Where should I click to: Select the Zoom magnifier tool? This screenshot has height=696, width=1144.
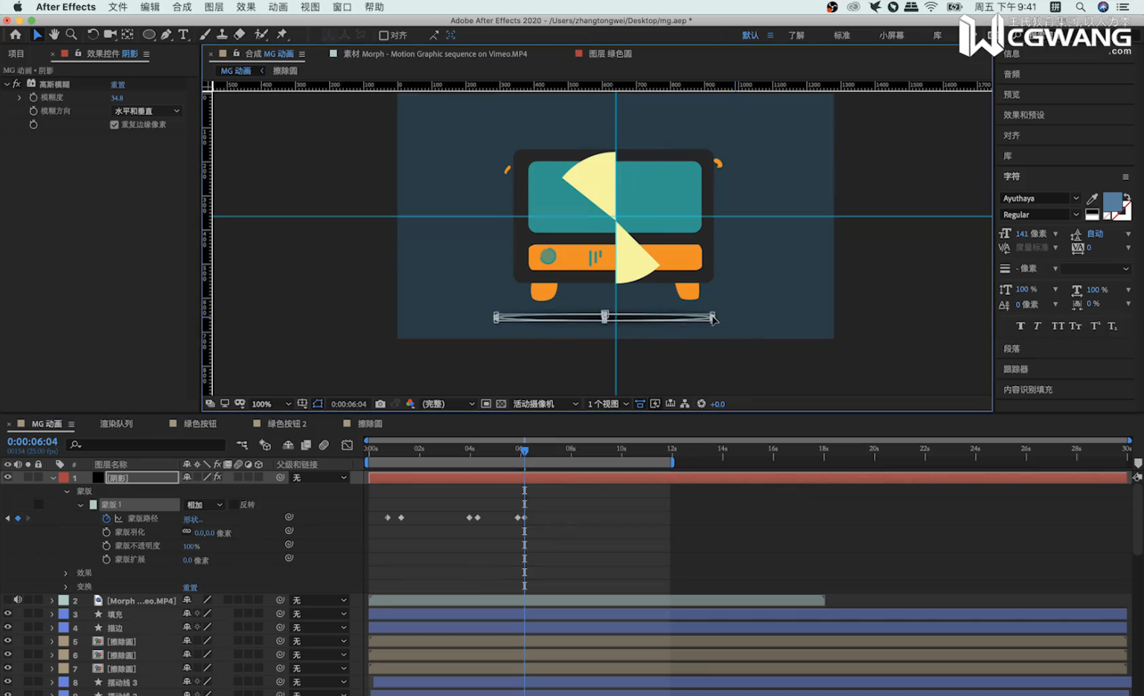[x=71, y=34]
